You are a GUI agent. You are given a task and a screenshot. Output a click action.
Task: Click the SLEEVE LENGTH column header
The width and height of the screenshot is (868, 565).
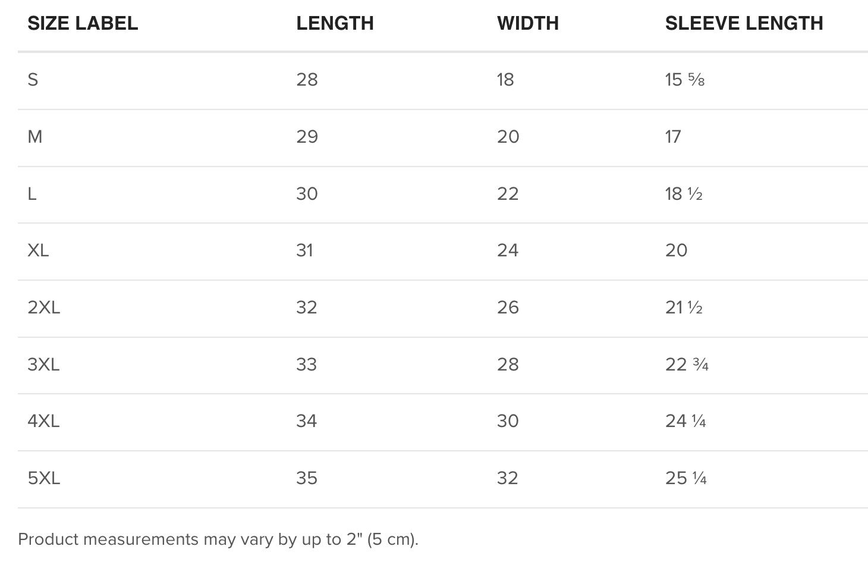point(744,23)
